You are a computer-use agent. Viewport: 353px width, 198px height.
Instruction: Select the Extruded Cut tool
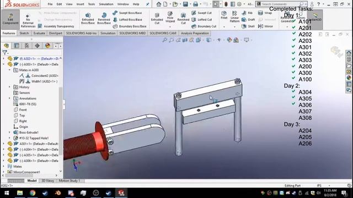pyautogui.click(x=157, y=19)
